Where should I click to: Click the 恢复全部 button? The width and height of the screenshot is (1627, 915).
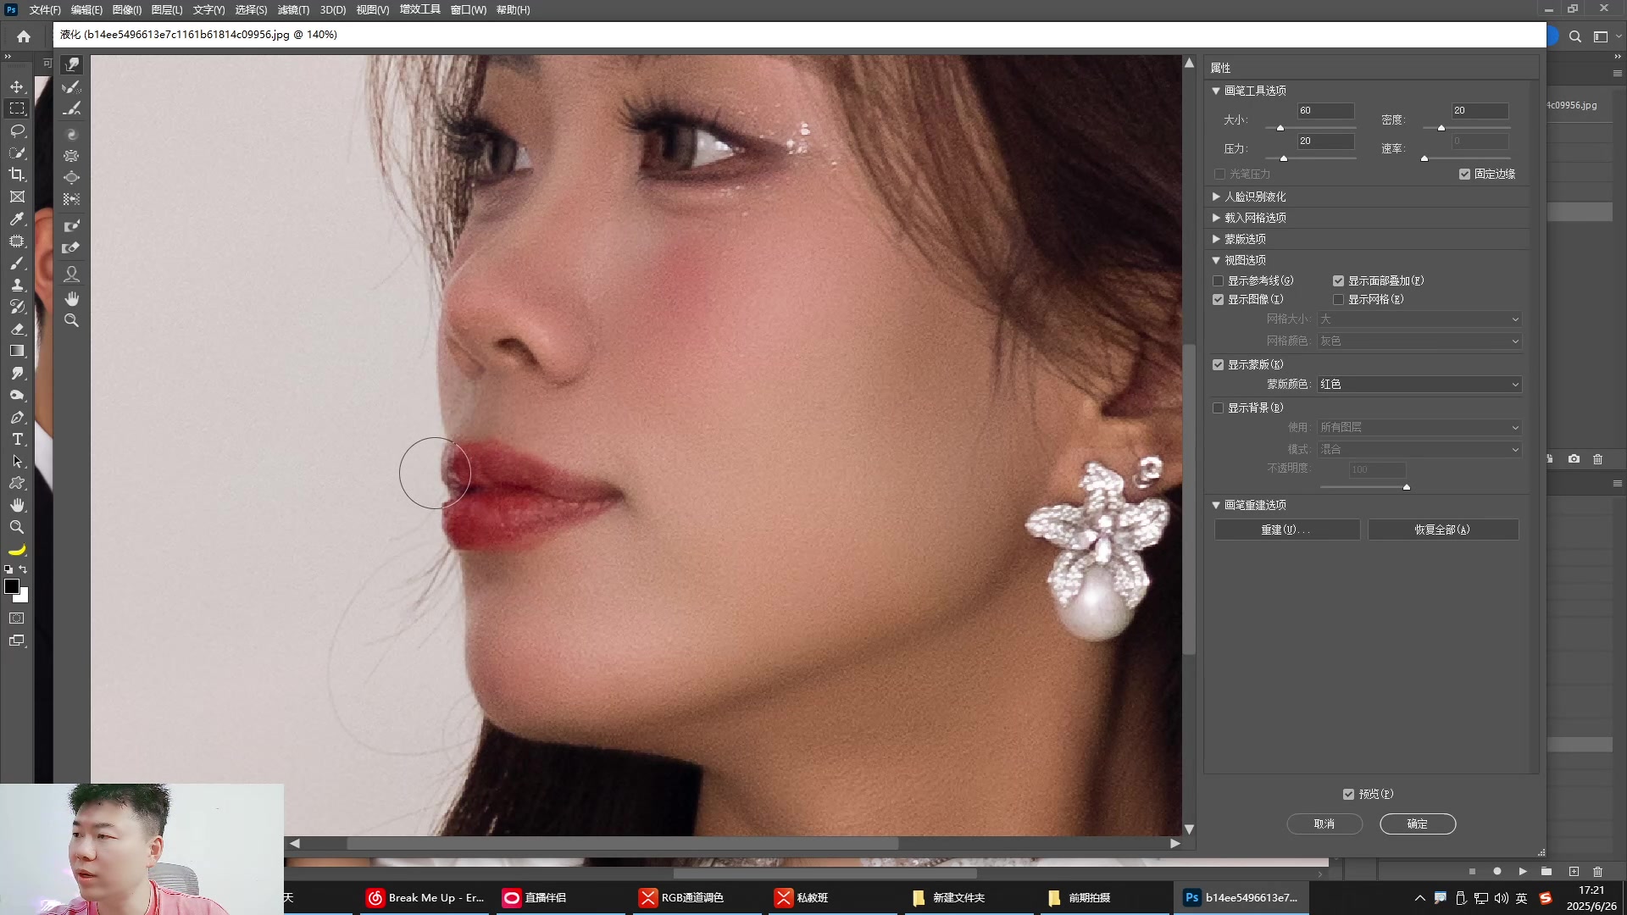coord(1442,530)
